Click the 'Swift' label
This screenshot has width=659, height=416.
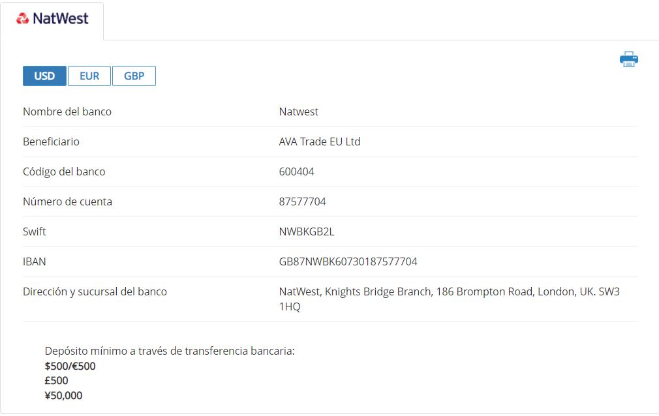pyautogui.click(x=35, y=231)
